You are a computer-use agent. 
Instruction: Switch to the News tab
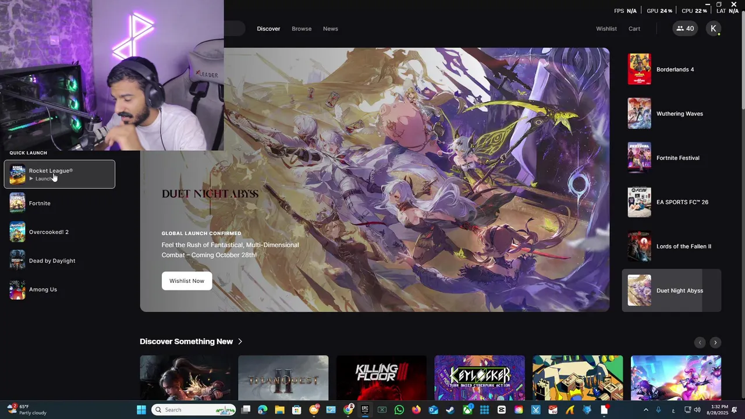(x=331, y=29)
